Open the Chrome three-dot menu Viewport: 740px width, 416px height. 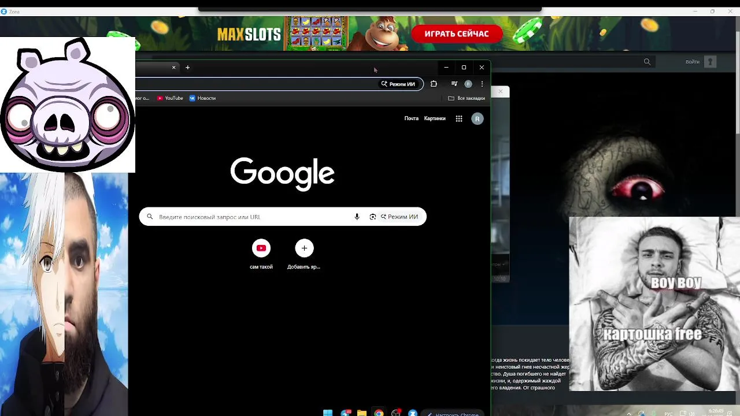[482, 84]
